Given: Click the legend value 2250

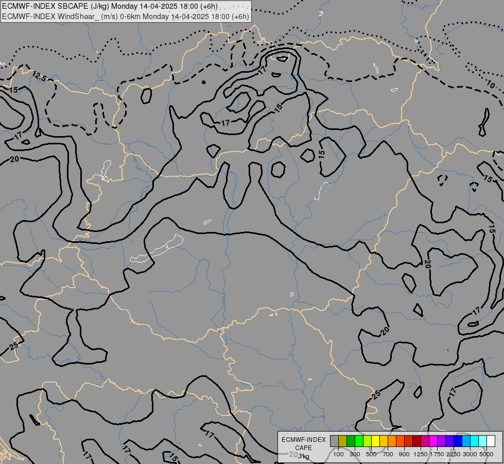Looking at the screenshot, I should tap(453, 454).
